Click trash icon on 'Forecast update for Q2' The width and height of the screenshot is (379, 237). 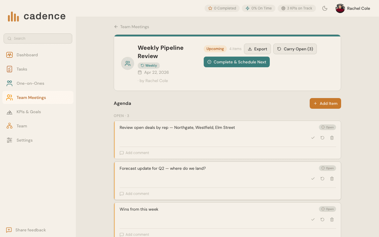tap(332, 179)
